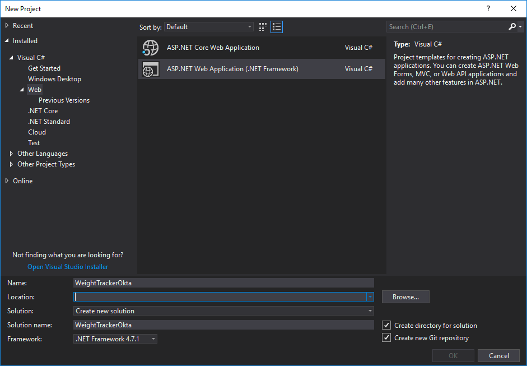The width and height of the screenshot is (527, 366).
Task: Select Windows Desktop category
Action: click(x=54, y=79)
